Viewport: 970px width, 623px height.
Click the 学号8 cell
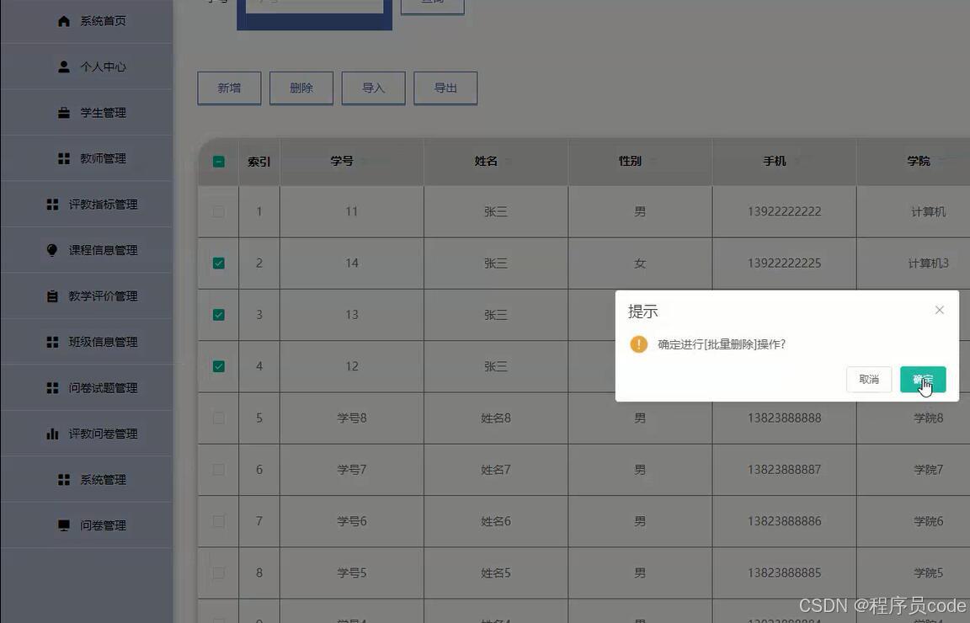point(351,418)
